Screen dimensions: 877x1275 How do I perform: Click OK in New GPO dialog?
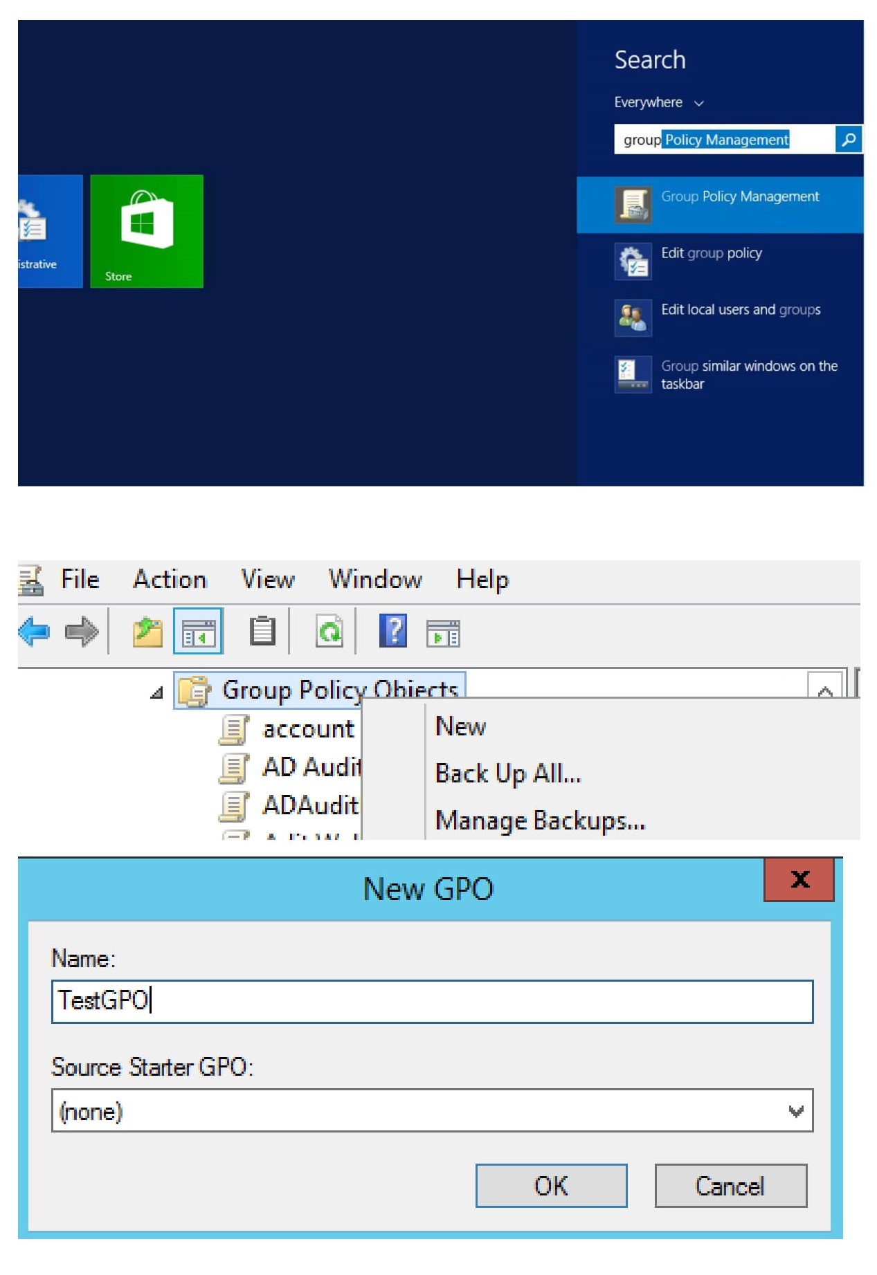pos(551,1186)
